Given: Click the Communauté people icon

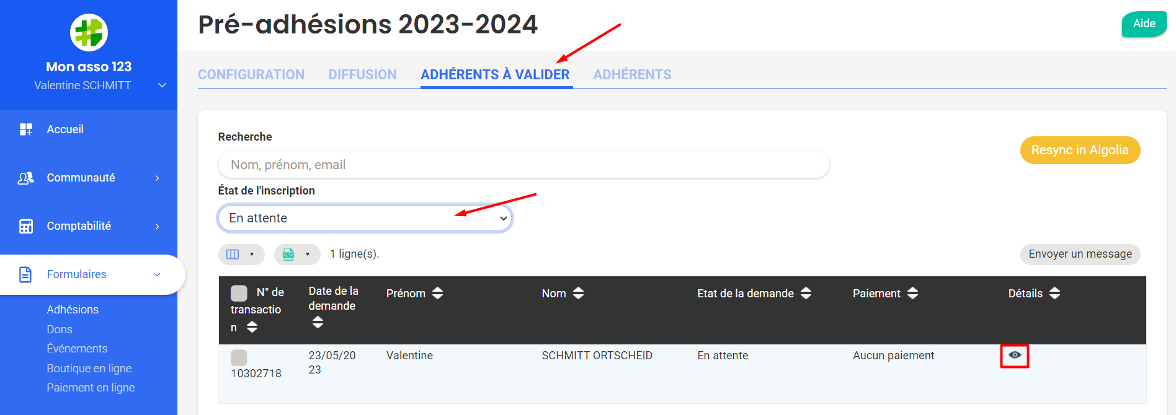Looking at the screenshot, I should tap(26, 178).
